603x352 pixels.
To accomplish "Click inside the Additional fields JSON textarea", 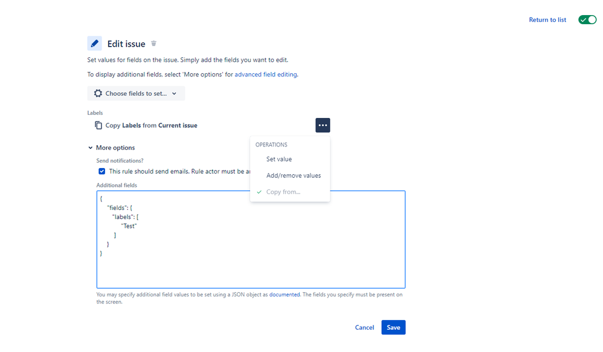I will [251, 240].
